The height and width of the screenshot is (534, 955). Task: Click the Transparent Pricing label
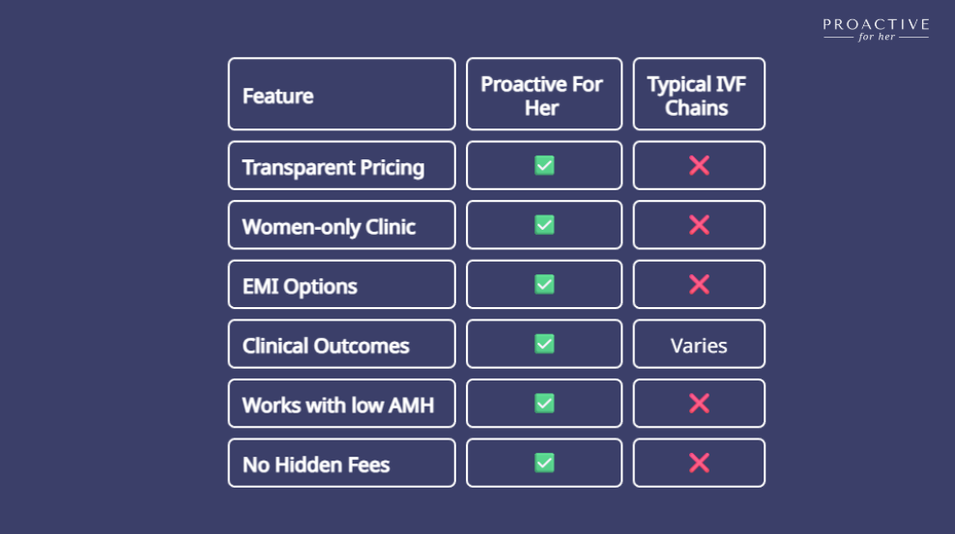333,167
